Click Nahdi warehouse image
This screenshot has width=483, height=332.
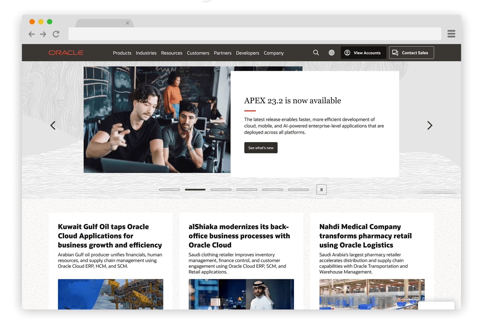point(372,294)
